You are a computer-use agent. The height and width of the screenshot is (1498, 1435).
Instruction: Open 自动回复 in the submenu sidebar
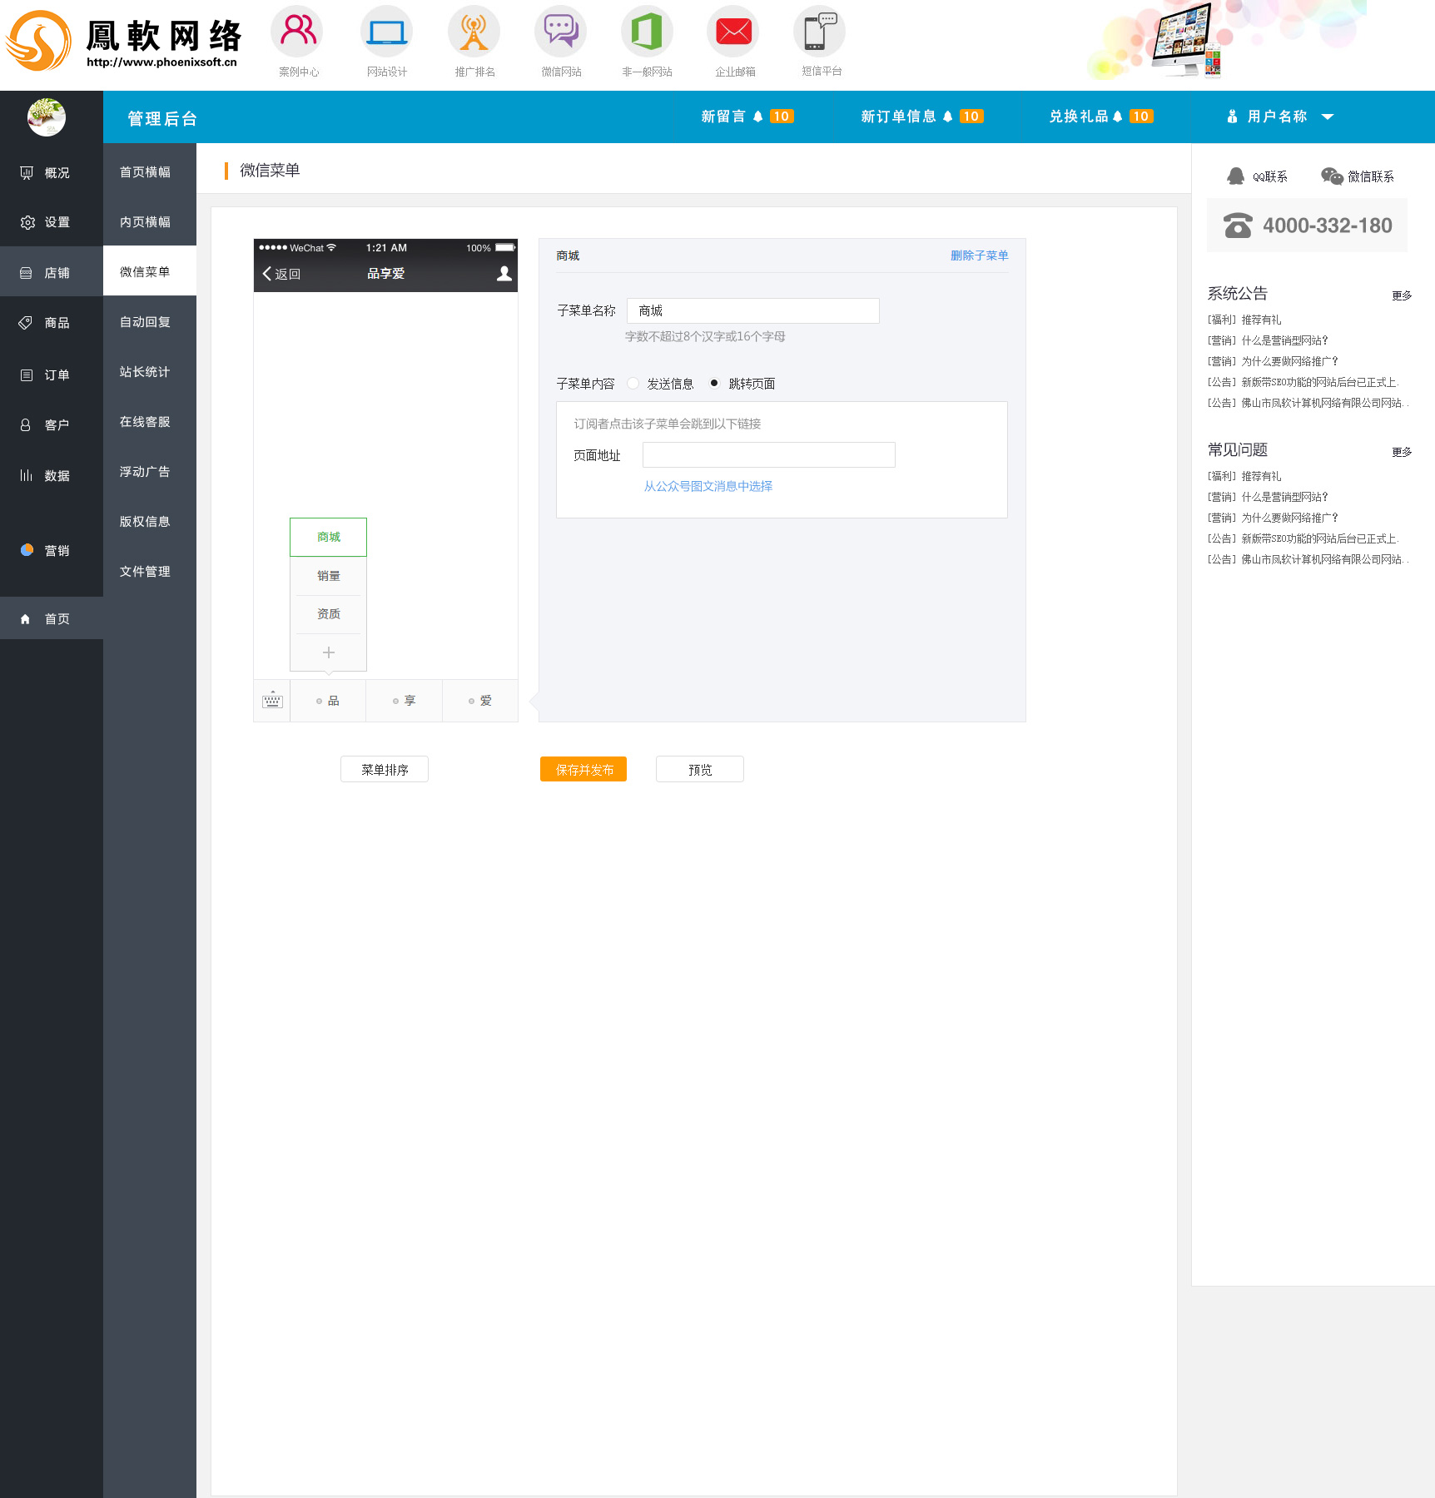pyautogui.click(x=145, y=322)
